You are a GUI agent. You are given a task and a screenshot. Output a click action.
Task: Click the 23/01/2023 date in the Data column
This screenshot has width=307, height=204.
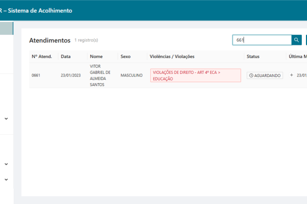(71, 75)
